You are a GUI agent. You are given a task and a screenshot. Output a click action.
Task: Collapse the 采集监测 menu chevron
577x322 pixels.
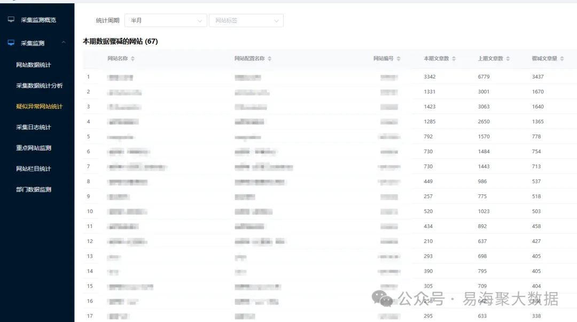tap(64, 42)
